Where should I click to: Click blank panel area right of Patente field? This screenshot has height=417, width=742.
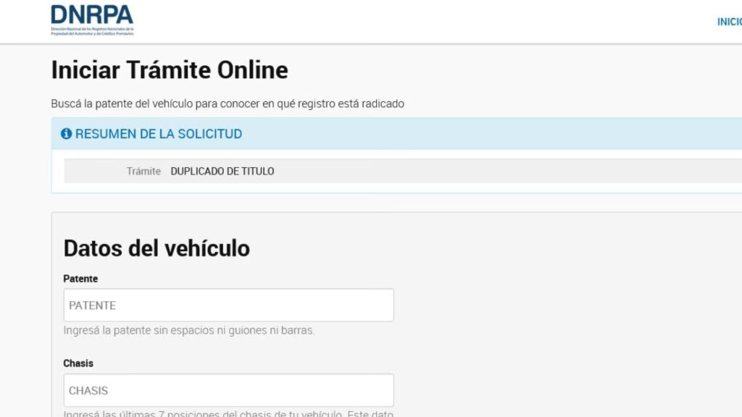(565, 306)
